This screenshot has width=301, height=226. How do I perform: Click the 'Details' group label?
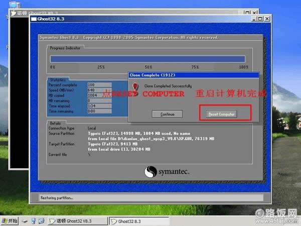55,123
